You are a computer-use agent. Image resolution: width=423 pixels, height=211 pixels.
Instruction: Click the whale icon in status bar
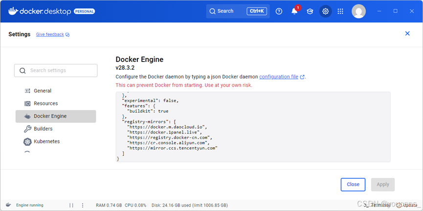(8, 205)
